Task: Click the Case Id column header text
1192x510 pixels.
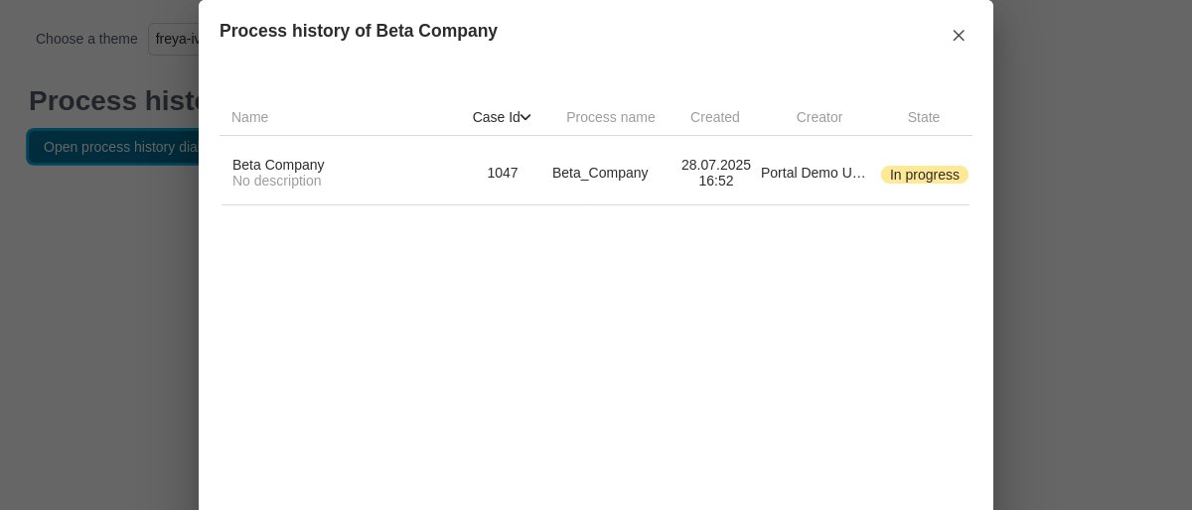Action: click(x=495, y=117)
